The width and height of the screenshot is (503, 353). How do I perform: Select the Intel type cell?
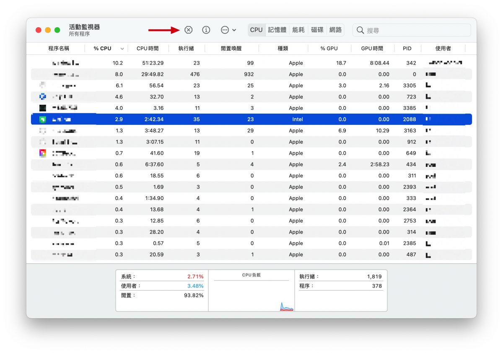point(298,119)
